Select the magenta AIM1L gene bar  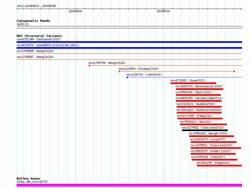click(x=129, y=185)
